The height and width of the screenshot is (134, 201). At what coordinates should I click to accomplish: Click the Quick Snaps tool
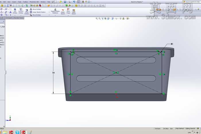pos(68,11)
